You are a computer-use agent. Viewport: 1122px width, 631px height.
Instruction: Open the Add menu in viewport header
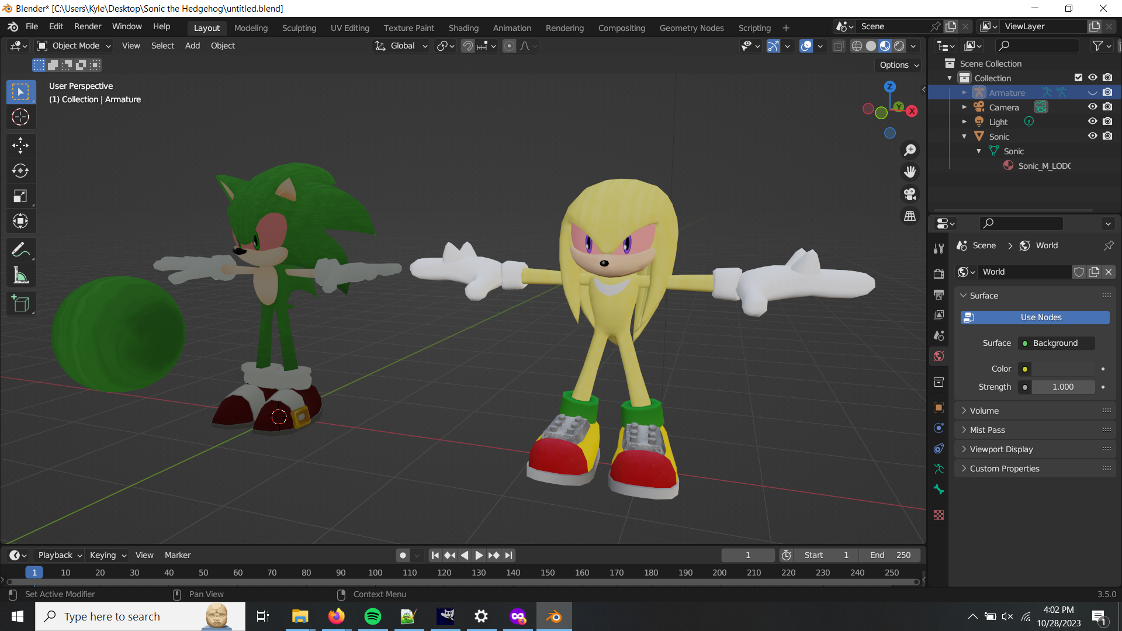click(x=192, y=46)
